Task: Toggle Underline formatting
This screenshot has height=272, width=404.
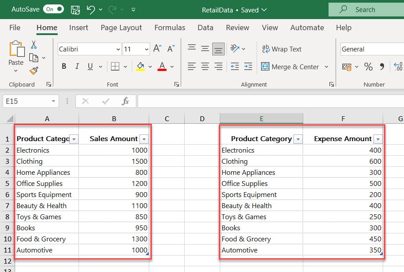Action: (90, 67)
